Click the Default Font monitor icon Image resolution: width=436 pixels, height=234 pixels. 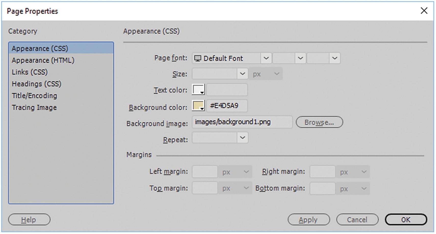197,58
